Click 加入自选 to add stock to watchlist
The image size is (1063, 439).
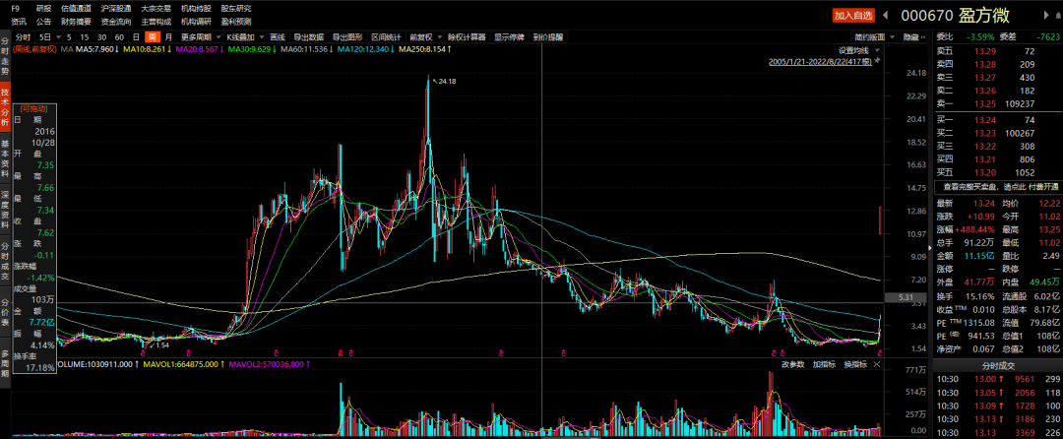click(x=852, y=15)
